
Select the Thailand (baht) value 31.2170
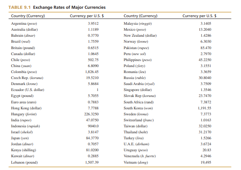(205, 132)
